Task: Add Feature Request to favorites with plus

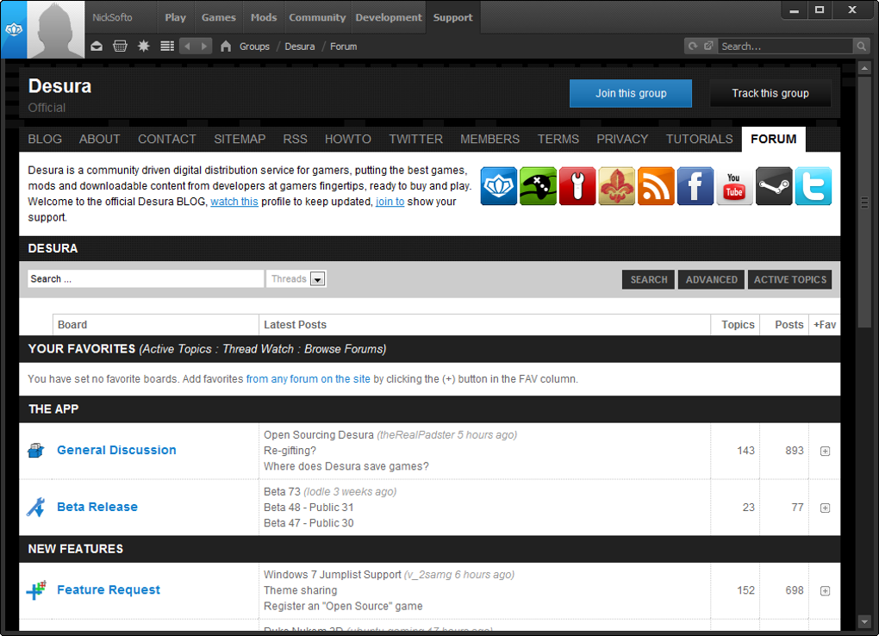Action: pos(826,590)
